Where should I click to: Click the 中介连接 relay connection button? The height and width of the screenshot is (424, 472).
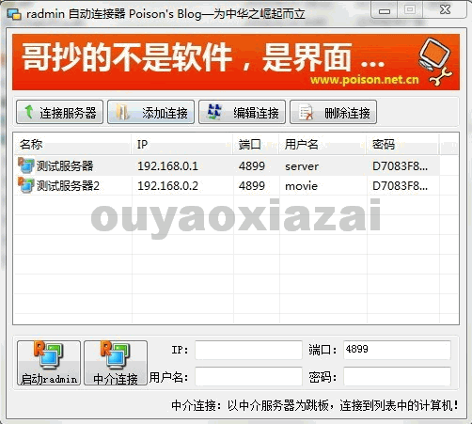pos(116,363)
